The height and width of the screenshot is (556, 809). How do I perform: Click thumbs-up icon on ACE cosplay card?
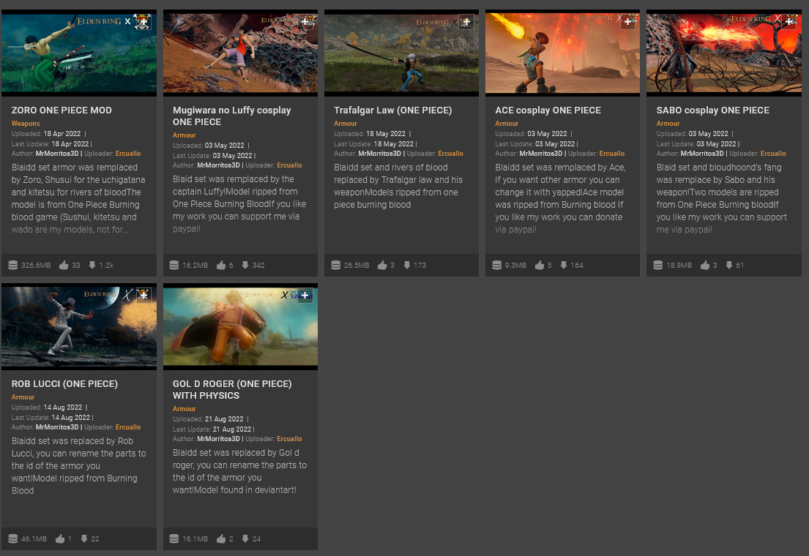point(540,265)
